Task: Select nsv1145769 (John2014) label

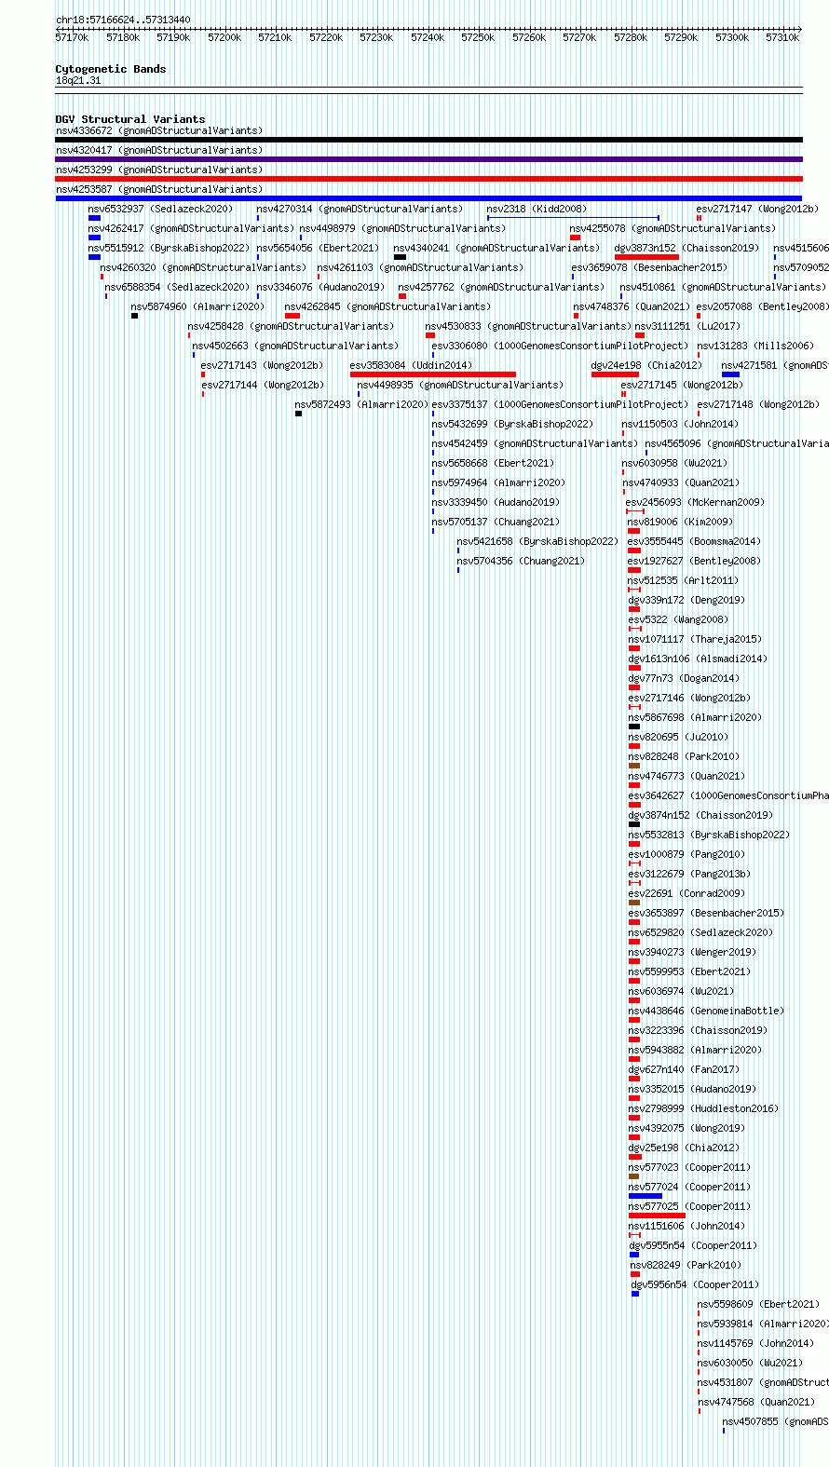Action: [755, 1343]
